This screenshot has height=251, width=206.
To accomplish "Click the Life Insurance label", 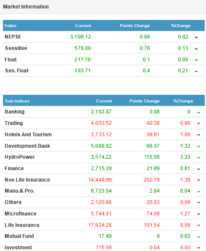I will tap(22, 225).
